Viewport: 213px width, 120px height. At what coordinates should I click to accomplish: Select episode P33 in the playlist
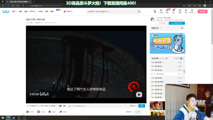pyautogui.click(x=167, y=78)
